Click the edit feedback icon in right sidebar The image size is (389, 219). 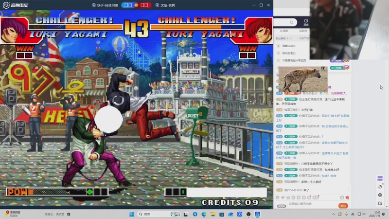(380, 203)
